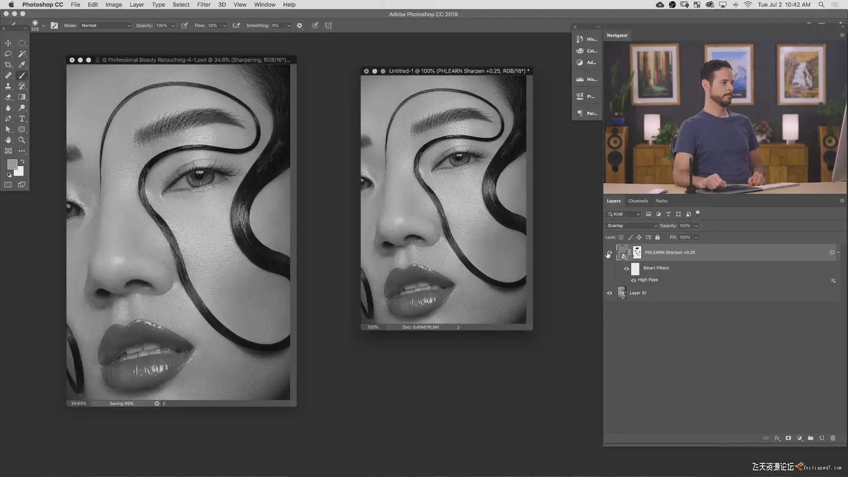Select the Eraser tool

pyautogui.click(x=8, y=97)
